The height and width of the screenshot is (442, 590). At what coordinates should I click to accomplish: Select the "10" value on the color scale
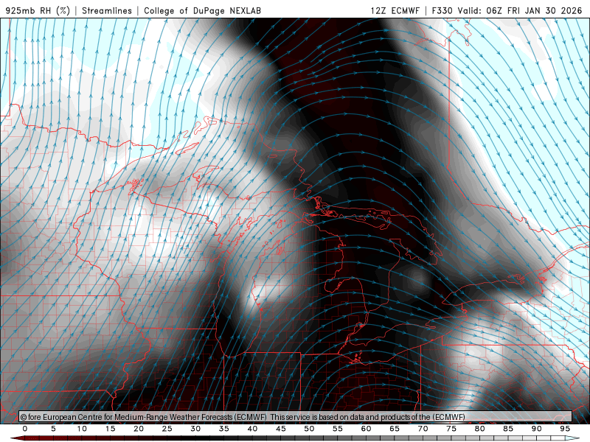coord(82,429)
